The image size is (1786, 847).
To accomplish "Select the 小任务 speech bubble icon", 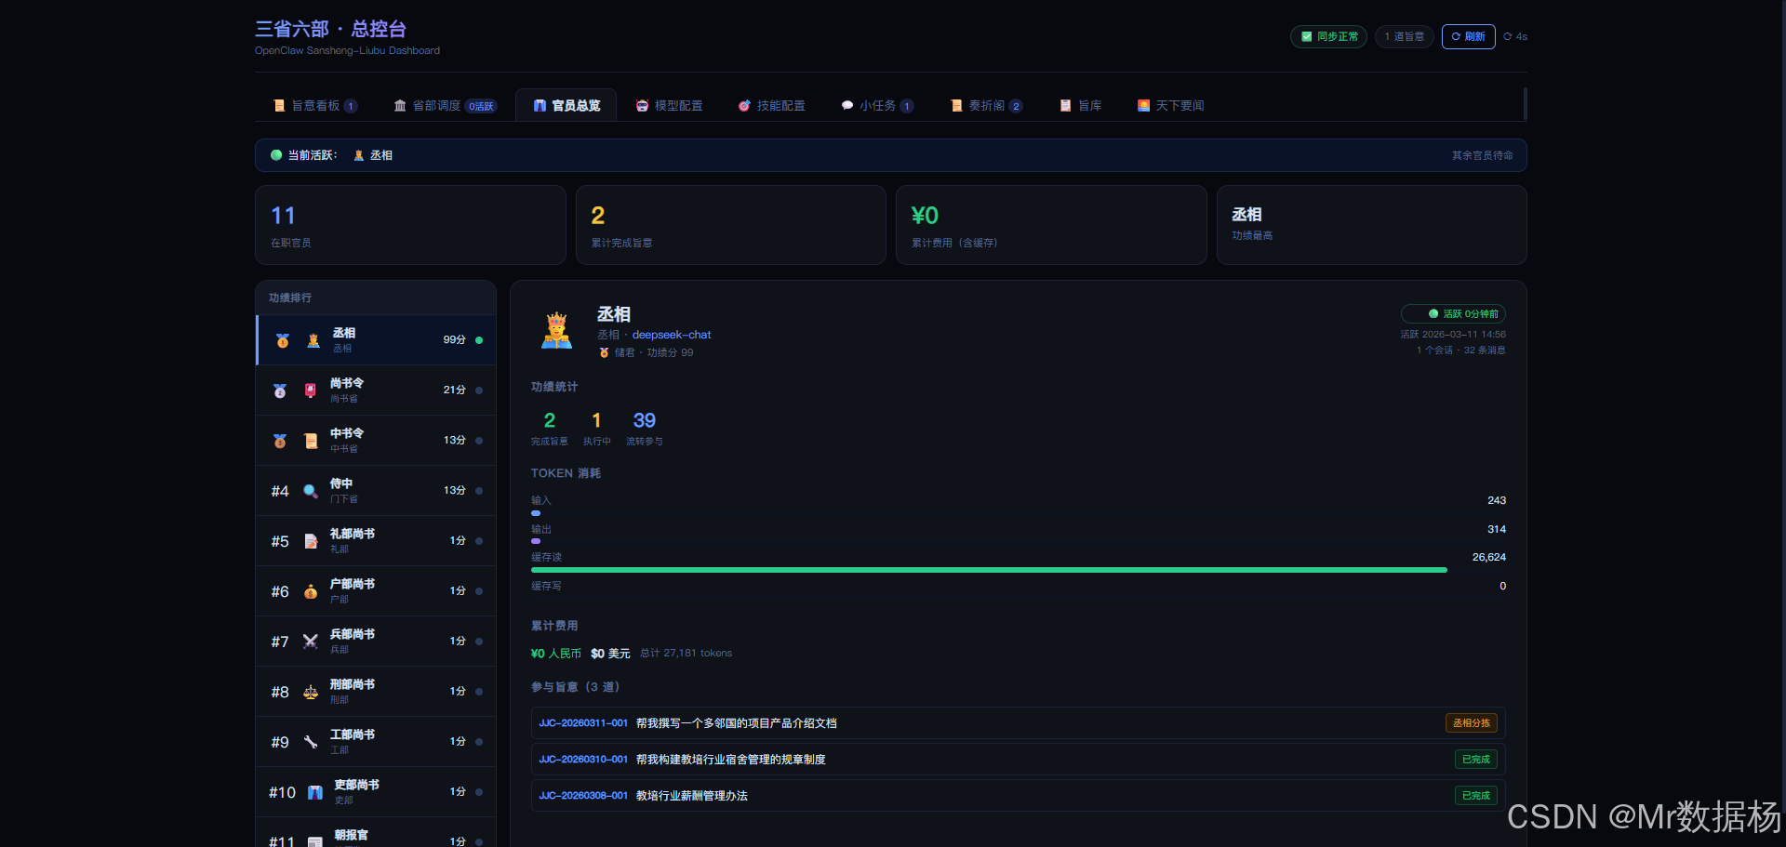I will [x=846, y=105].
